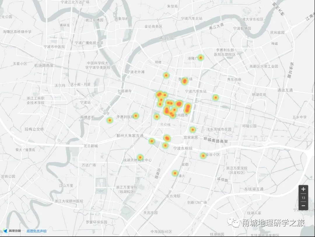Click the 宜家家居 label
315x237 pixels.
coord(191,137)
